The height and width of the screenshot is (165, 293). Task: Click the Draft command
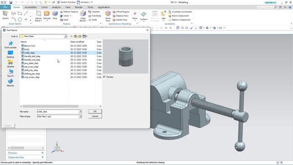coord(92,20)
